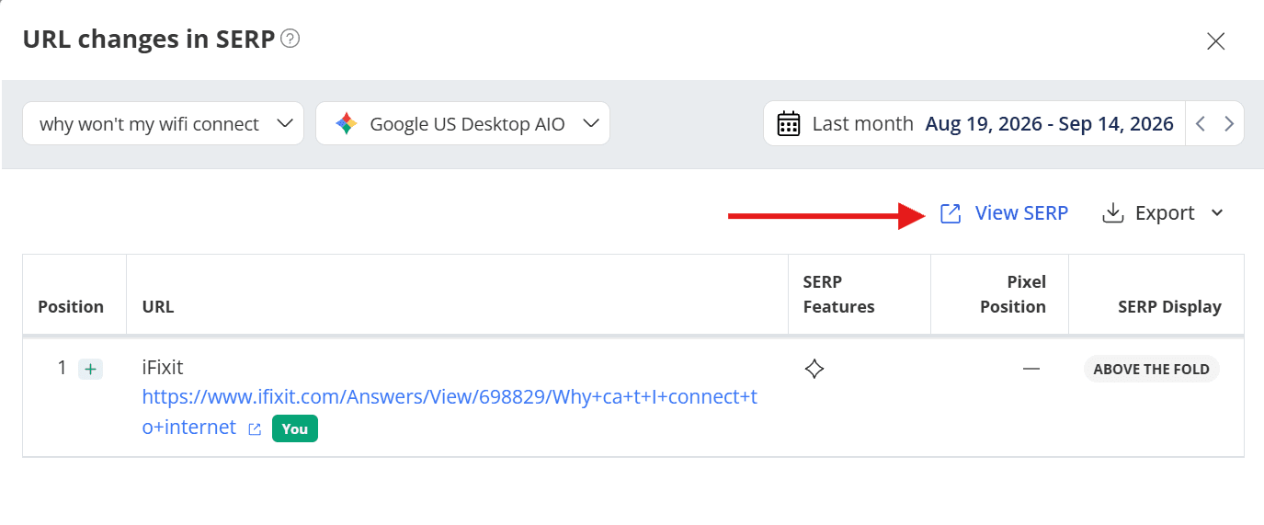The image size is (1264, 525).
Task: Open the Google US Desktop AIO search engine dropdown
Action: pyautogui.click(x=462, y=123)
